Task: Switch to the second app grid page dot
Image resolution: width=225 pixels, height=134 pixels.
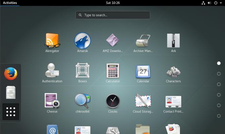Action: click(x=219, y=74)
